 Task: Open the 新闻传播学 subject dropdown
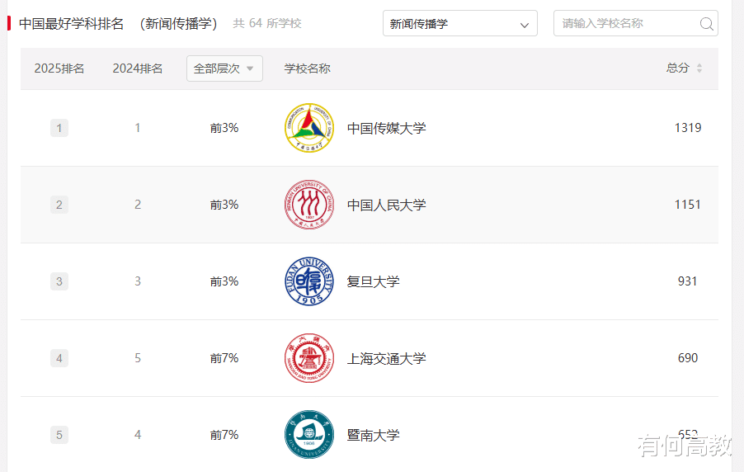[x=459, y=23]
